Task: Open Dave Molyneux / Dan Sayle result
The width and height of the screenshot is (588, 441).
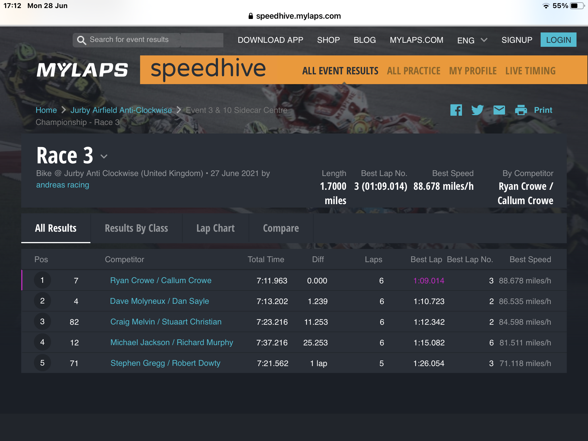Action: click(x=159, y=301)
